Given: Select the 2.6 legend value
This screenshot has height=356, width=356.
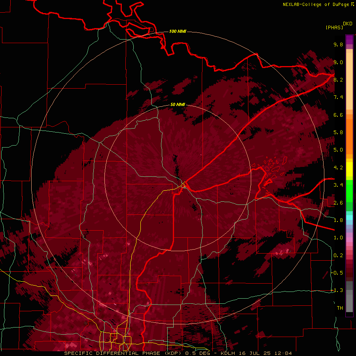Looking at the screenshot, I should pos(338,203).
